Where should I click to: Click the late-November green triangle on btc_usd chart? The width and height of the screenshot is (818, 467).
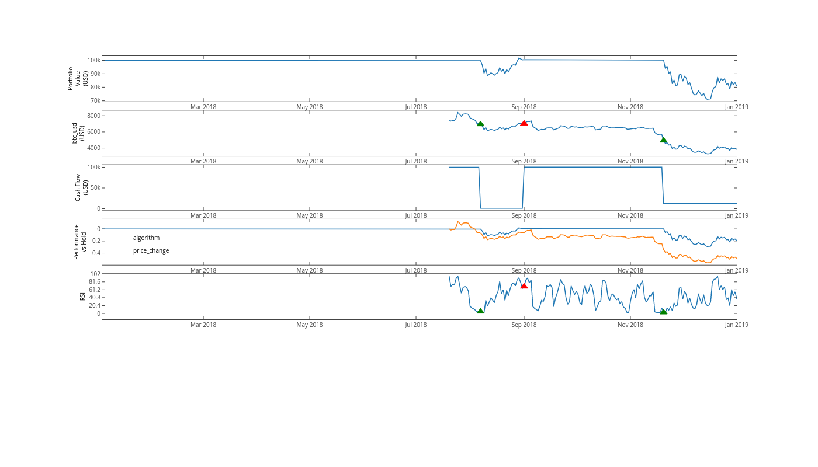point(663,140)
